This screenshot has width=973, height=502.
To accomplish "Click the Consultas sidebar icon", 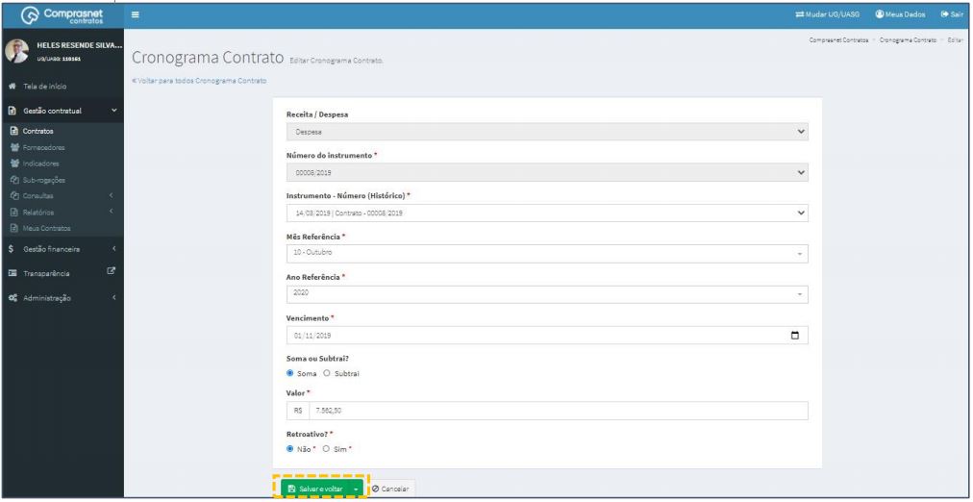I will pyautogui.click(x=14, y=196).
